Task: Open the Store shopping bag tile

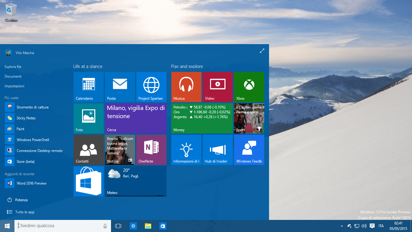Action: coord(89,181)
